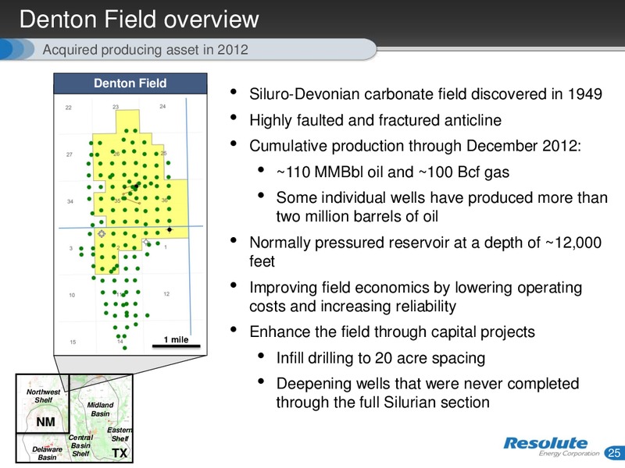The width and height of the screenshot is (625, 468).
Task: Click the 'Central Basin Shelf' label
Action: [x=81, y=445]
